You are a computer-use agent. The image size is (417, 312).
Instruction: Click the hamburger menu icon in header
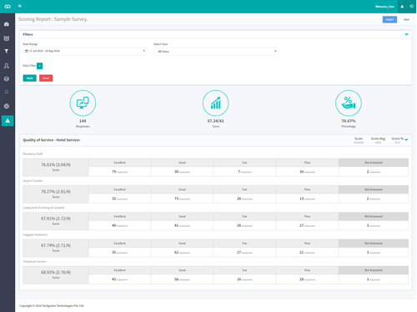point(20,6)
